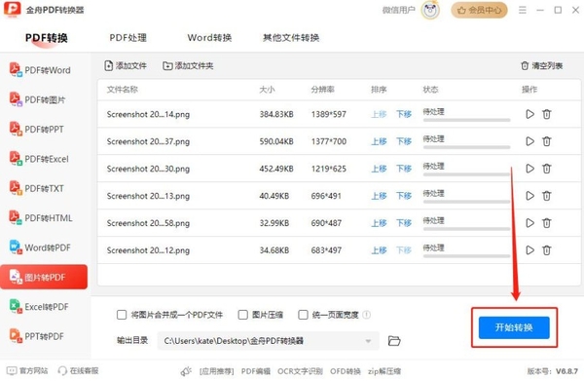Open the Word转换 tab
This screenshot has height=381, width=584.
tap(209, 38)
